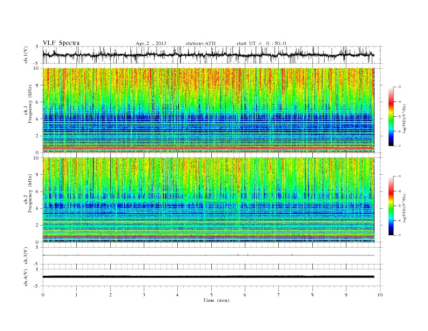Click the date label 'Apr. 2, 2013'
Image resolution: width=428 pixels, height=331 pixels.
click(151, 43)
